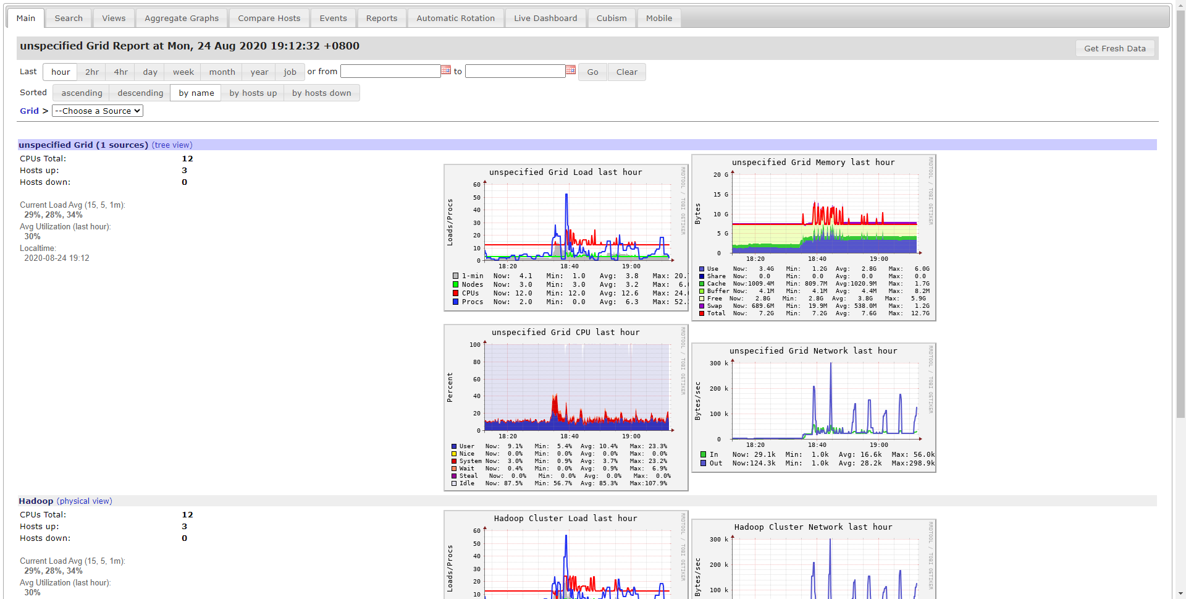Go to the Aggregate Graphs tab
This screenshot has height=599, width=1186.
click(x=182, y=19)
